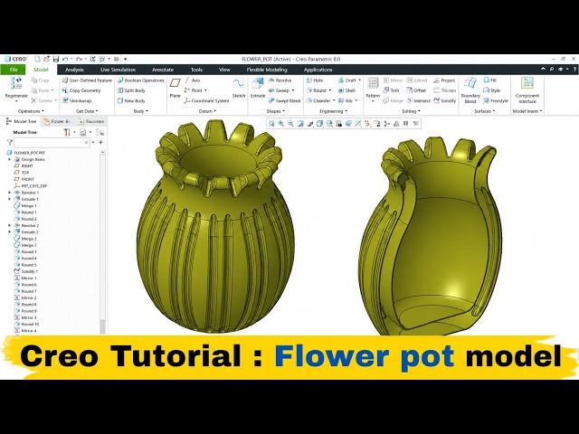Open the Applications tab

click(x=318, y=70)
